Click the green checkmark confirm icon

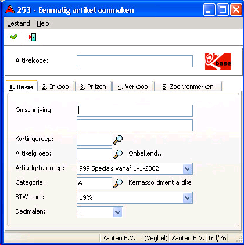(14, 37)
